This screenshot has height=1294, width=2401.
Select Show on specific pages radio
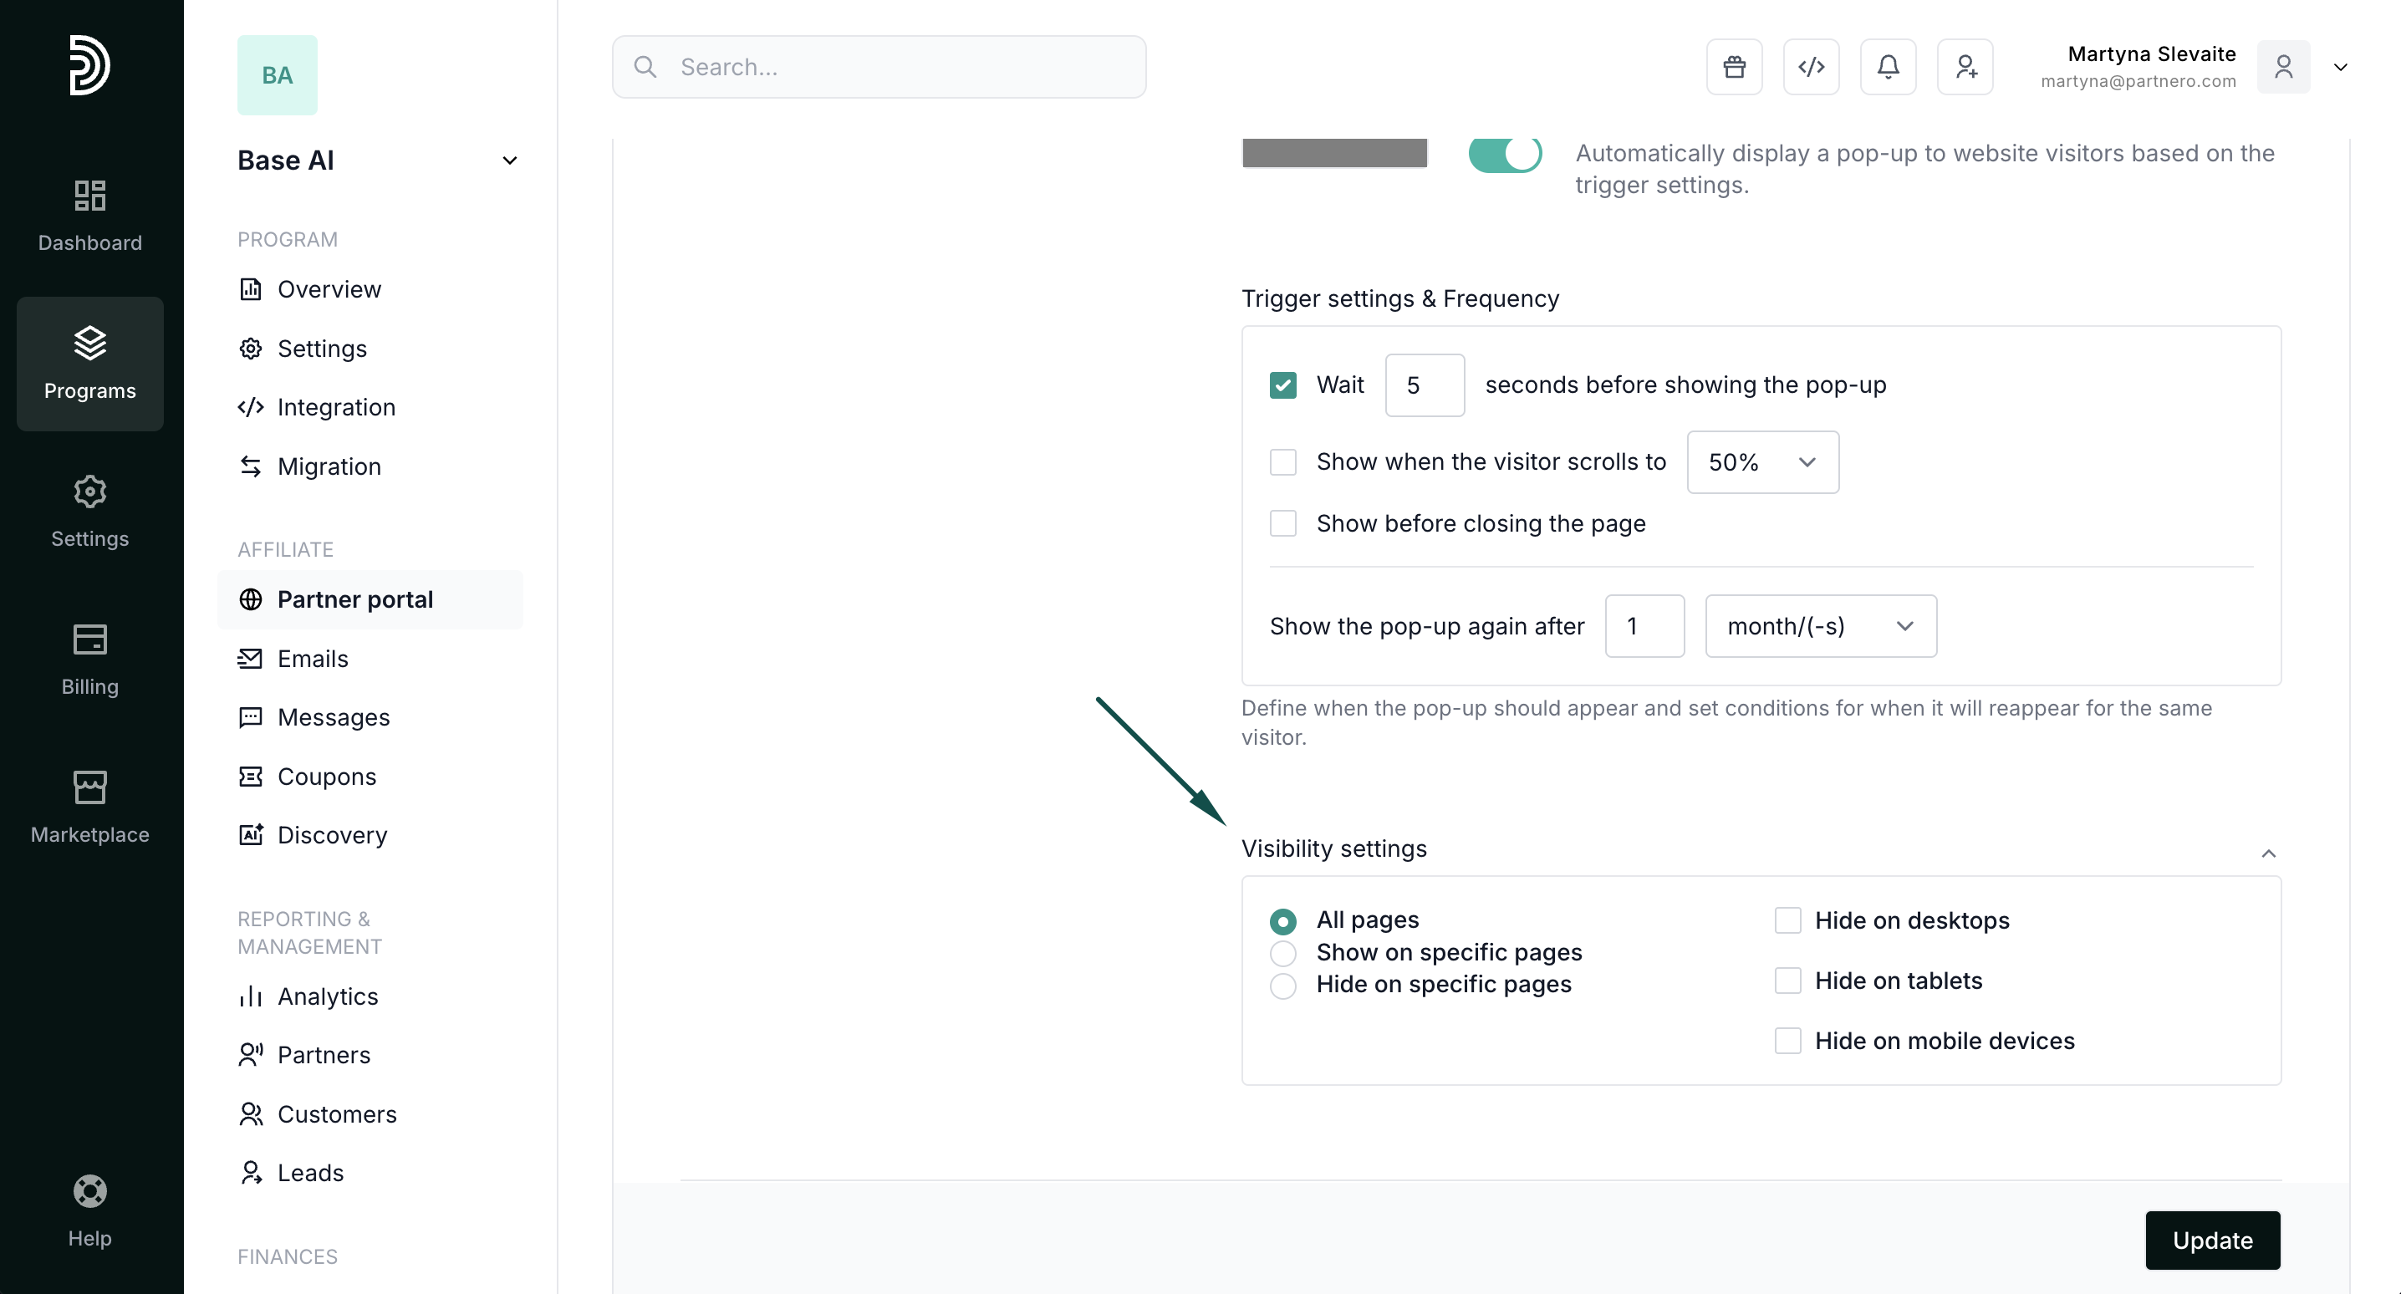pos(1282,953)
